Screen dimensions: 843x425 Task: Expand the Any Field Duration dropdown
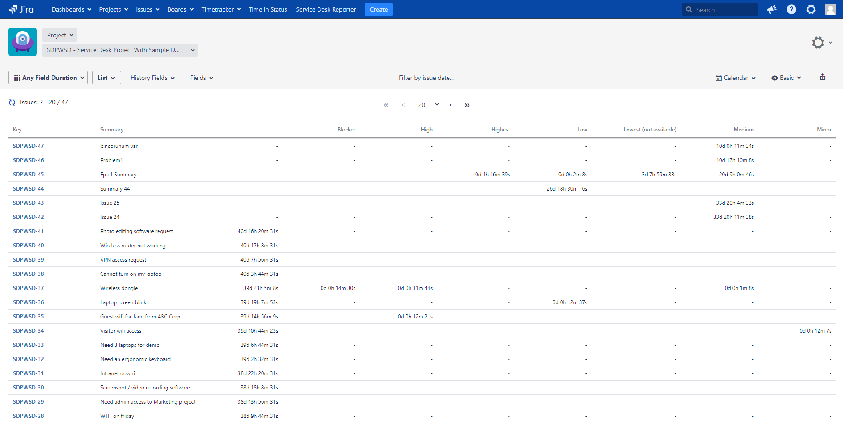pyautogui.click(x=48, y=78)
